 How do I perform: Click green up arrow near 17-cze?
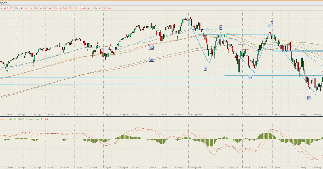pyautogui.click(x=7, y=71)
